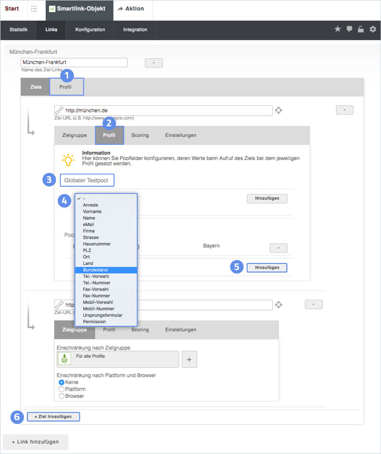Click the list icon beside Start
381x454 pixels.
(x=34, y=9)
